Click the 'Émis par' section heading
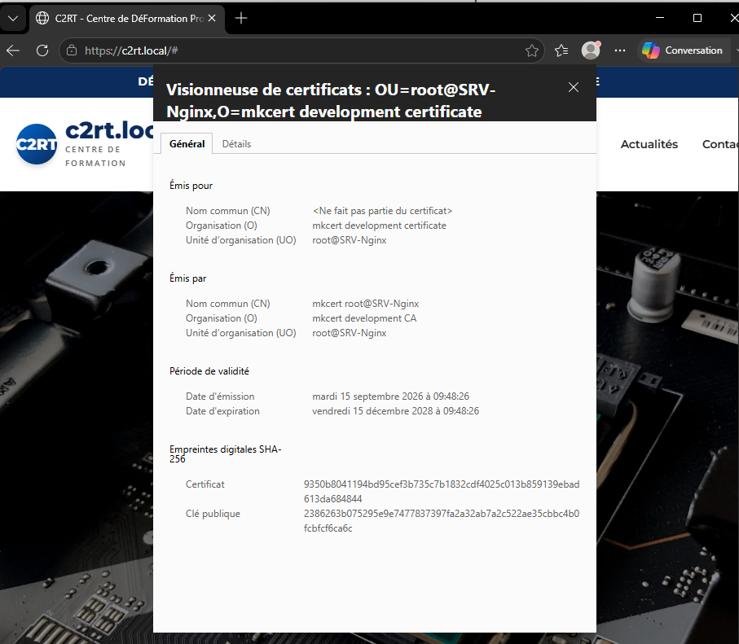739x644 pixels. tap(187, 278)
